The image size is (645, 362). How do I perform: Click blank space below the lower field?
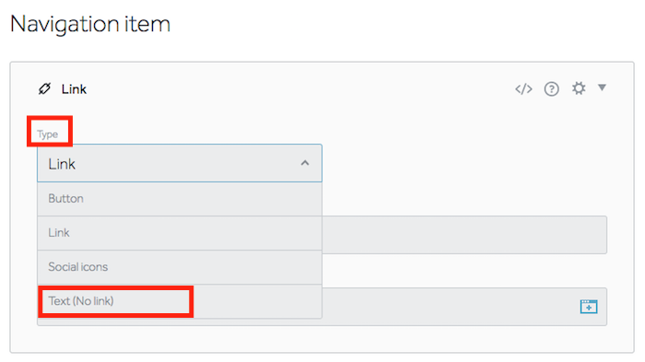click(x=322, y=339)
